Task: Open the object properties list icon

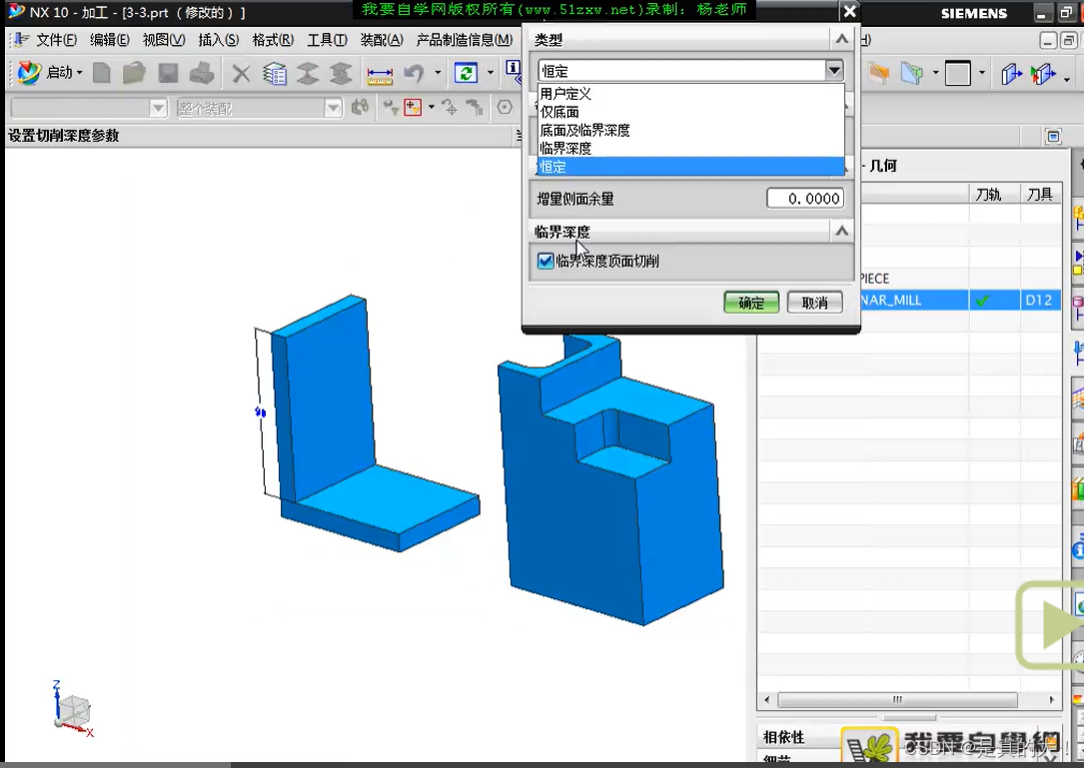Action: click(275, 73)
